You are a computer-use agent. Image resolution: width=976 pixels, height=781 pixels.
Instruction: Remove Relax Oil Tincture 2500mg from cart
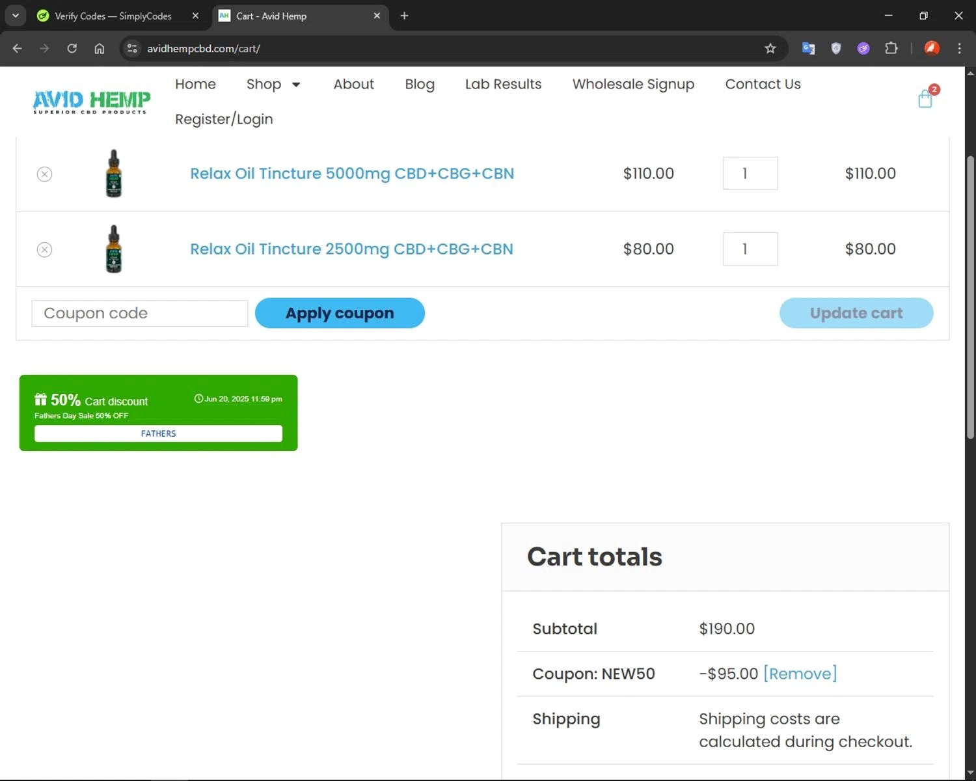point(44,249)
